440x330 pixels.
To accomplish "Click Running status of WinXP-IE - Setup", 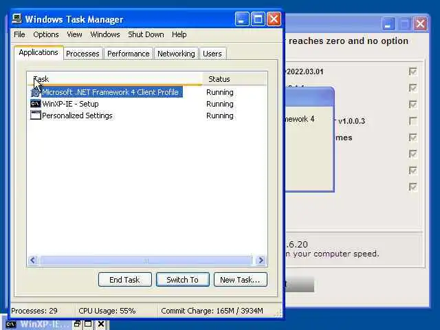I will tap(220, 104).
